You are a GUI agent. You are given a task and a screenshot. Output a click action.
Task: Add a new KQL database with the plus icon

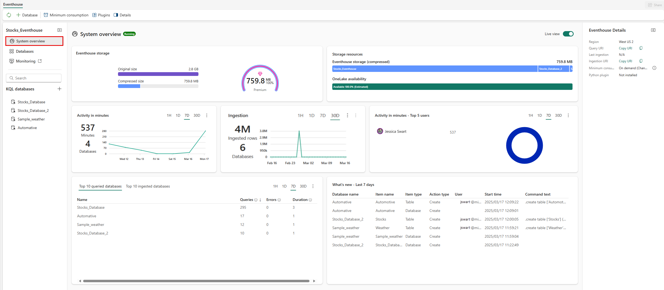[x=60, y=89]
